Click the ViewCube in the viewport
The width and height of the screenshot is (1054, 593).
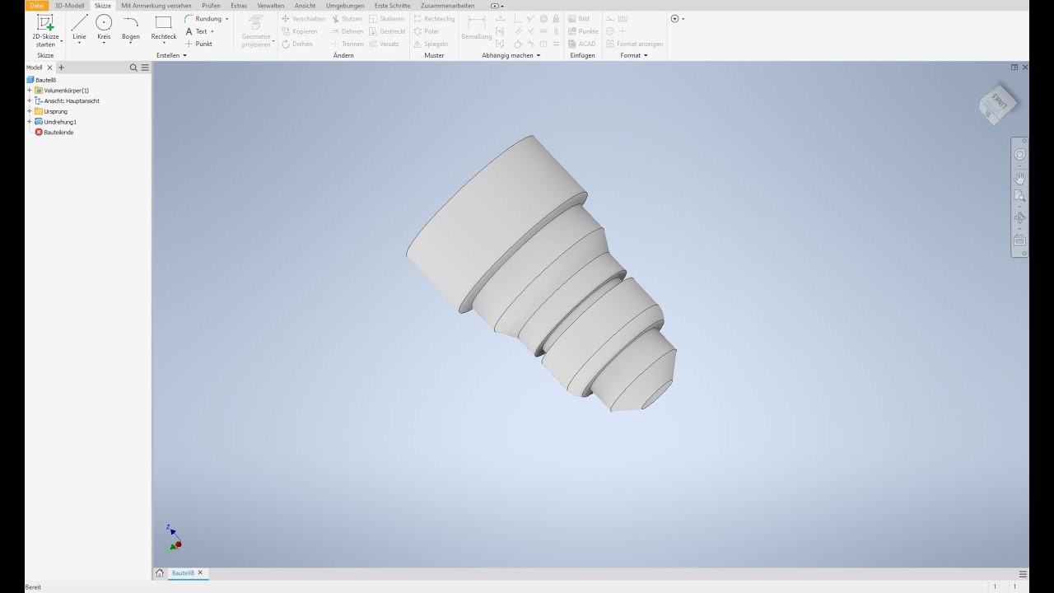pos(998,105)
